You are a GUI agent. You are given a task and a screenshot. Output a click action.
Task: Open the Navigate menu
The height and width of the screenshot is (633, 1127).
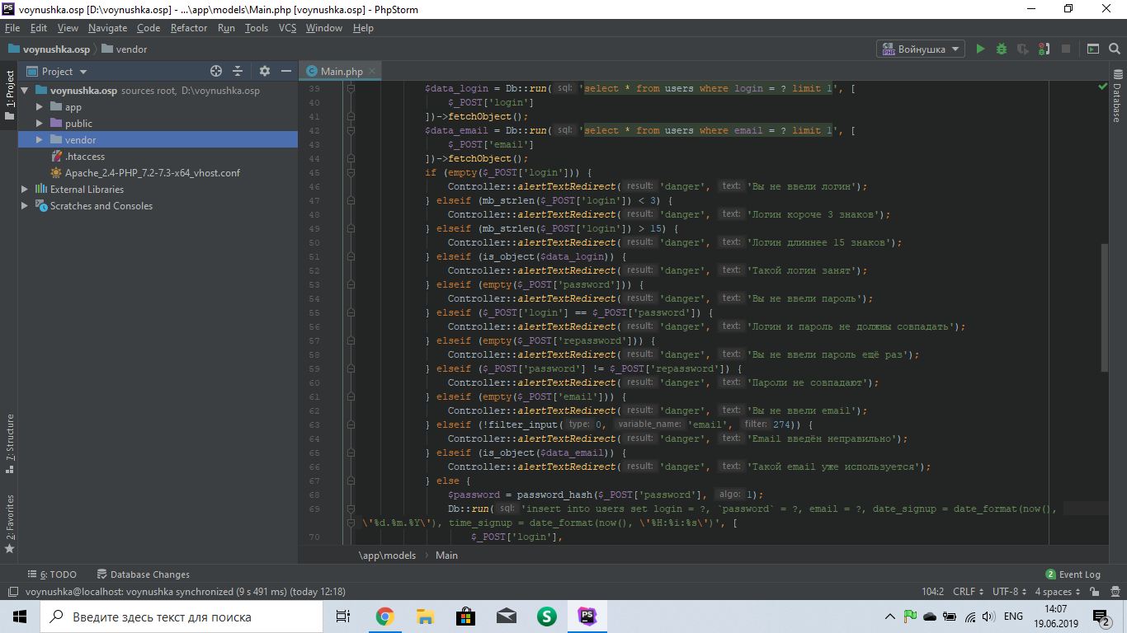point(108,28)
